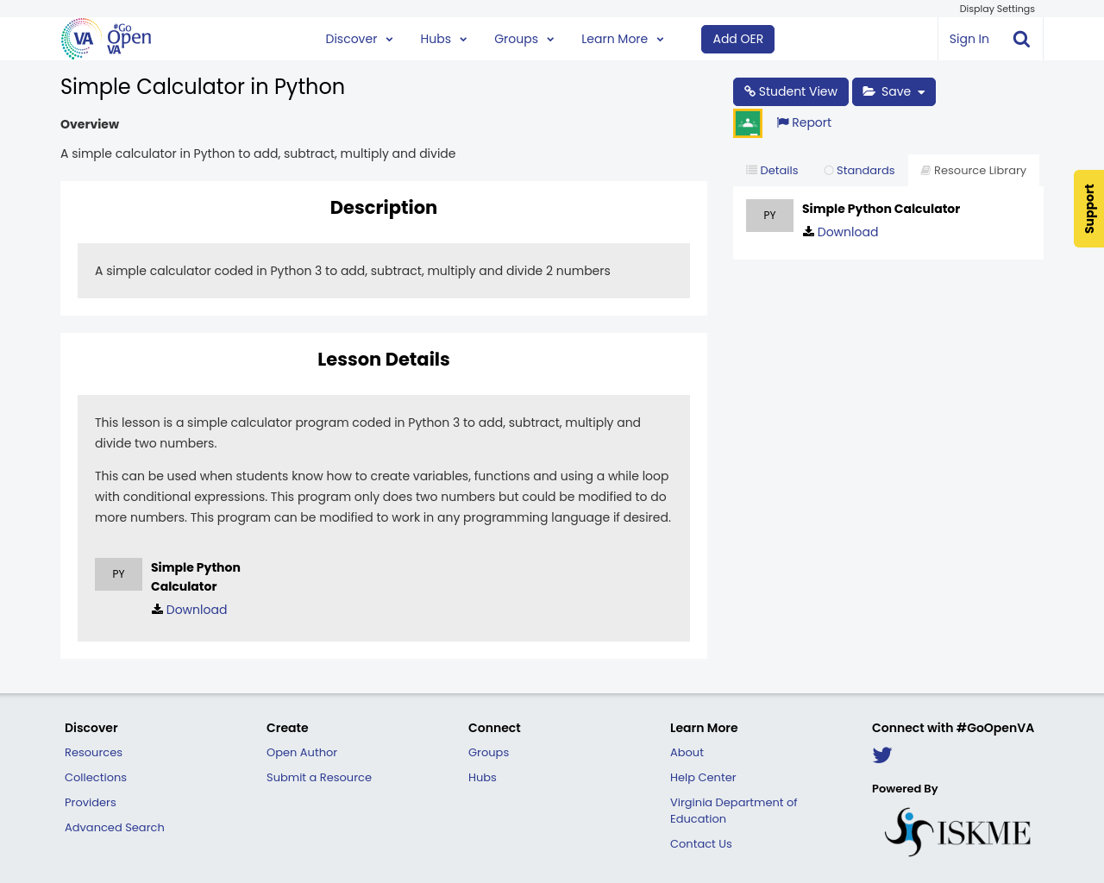The height and width of the screenshot is (883, 1104).
Task: Click the GoOpenVA logo
Action: (106, 39)
